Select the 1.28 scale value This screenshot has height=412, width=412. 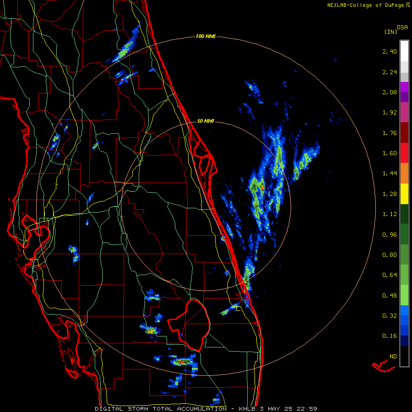(390, 194)
